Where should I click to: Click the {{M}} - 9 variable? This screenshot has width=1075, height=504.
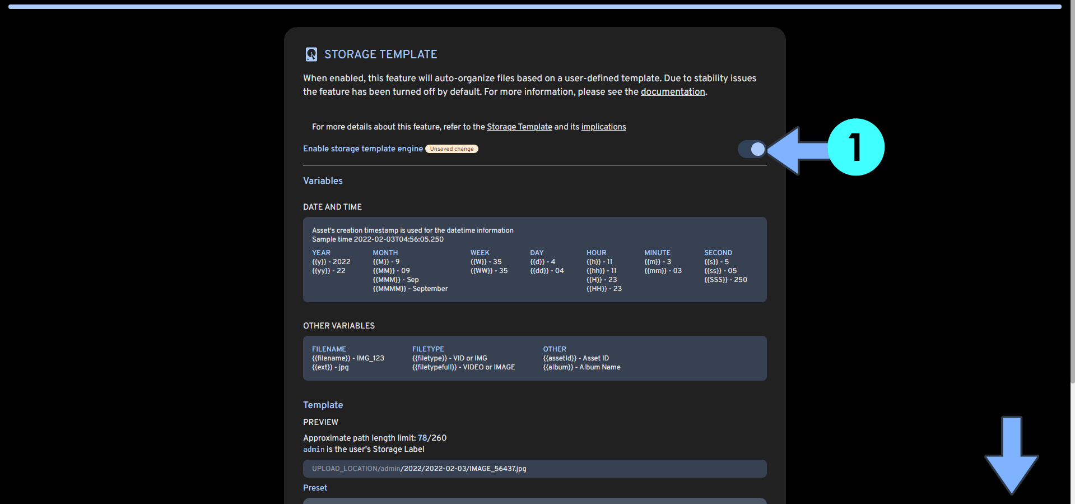[386, 262]
